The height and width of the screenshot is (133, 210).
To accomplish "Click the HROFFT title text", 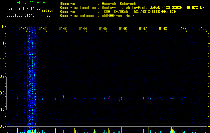I will 34,3.
